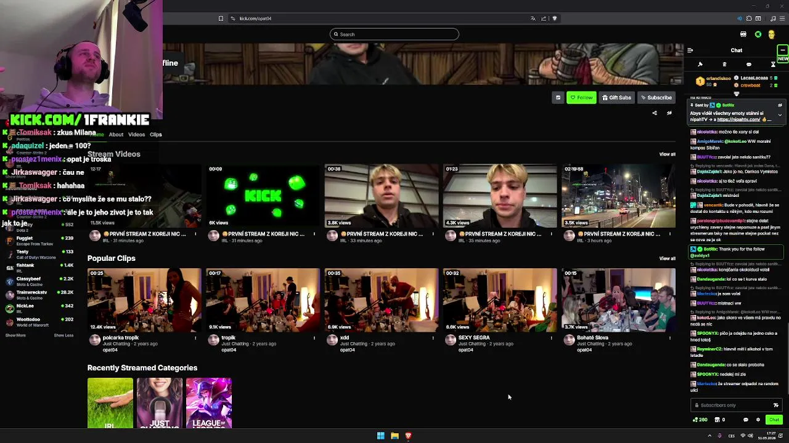
Task: Play the 'polcarka tropik' clip
Action: pos(144,300)
